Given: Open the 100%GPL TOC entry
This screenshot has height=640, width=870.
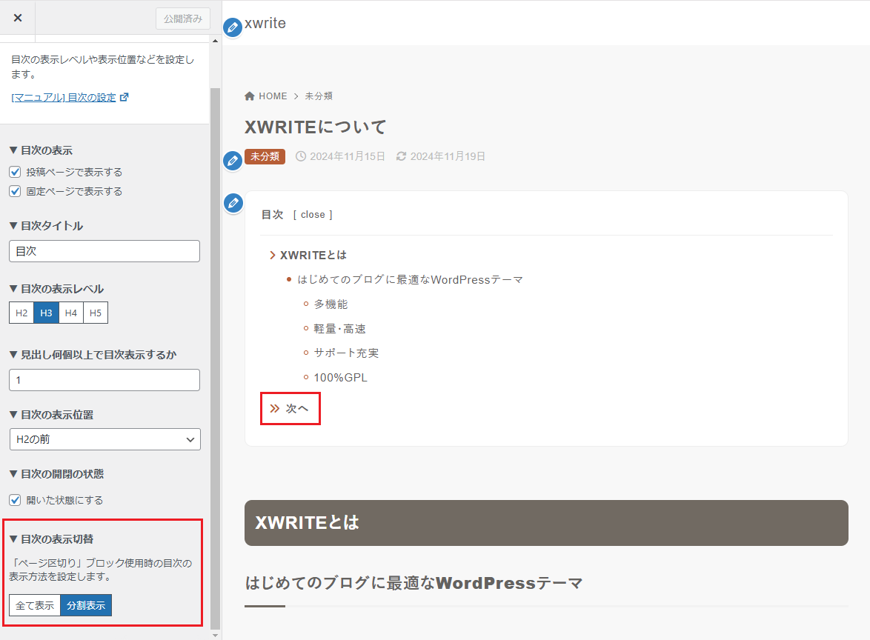Looking at the screenshot, I should pos(341,378).
